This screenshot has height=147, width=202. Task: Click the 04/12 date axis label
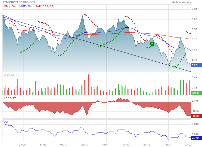(126, 144)
